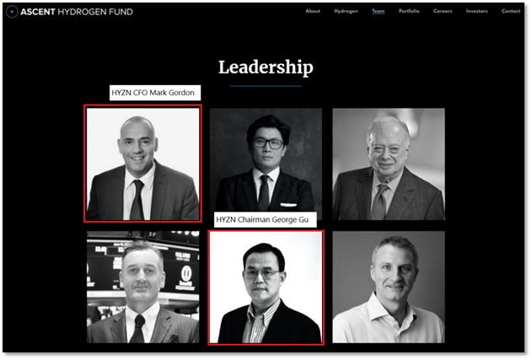The image size is (532, 360).
Task: Open the Careers navigation link
Action: pyautogui.click(x=443, y=11)
